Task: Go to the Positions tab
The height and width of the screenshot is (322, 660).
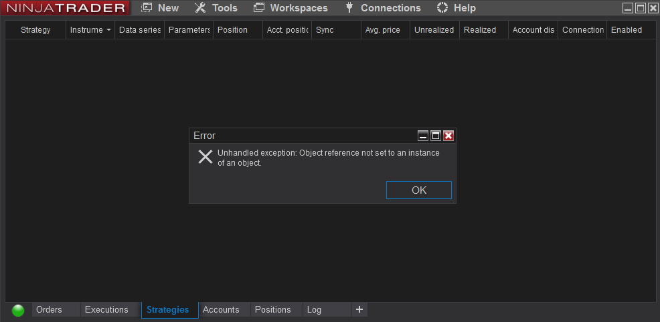Action: pyautogui.click(x=273, y=309)
